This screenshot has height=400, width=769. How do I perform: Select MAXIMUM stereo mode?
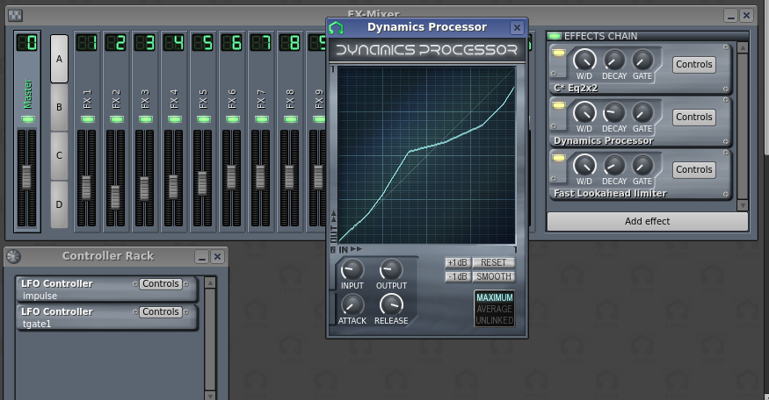(x=494, y=297)
